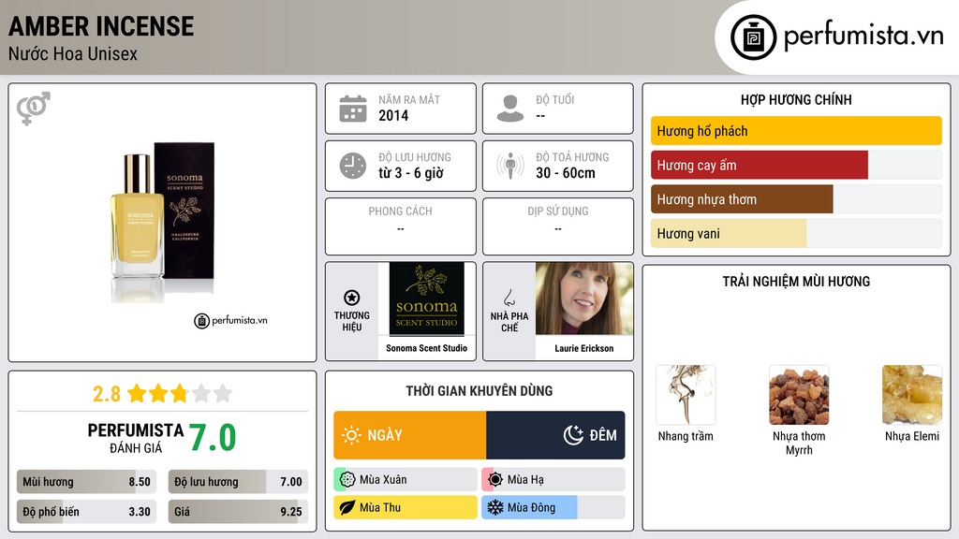This screenshot has height=539, width=959.
Task: Click the last grey rating star
Action: (223, 393)
